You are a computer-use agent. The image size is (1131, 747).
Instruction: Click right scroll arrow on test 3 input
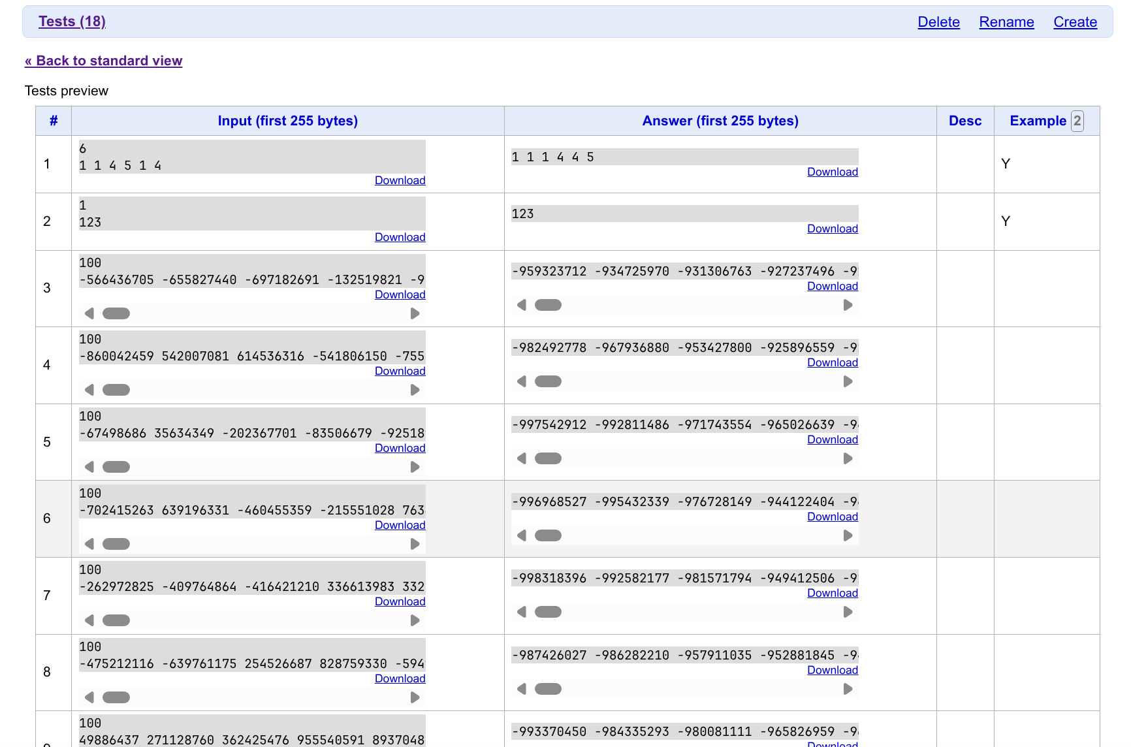(415, 313)
